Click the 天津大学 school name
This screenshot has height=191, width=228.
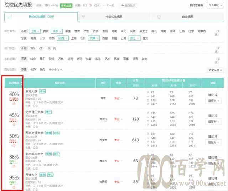(31, 175)
